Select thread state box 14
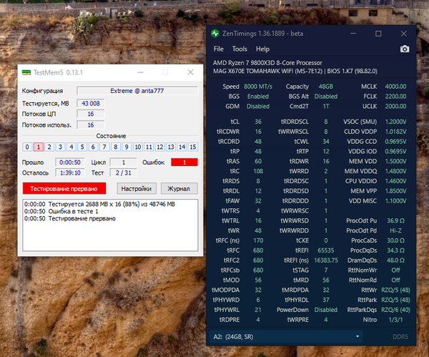This screenshot has width=429, height=357. (x=182, y=147)
